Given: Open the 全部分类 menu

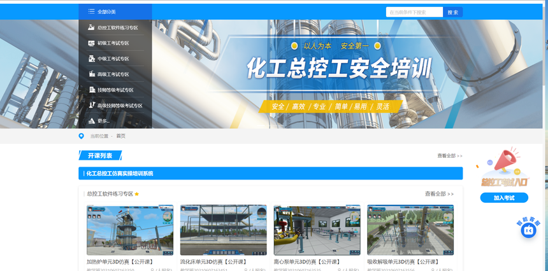Looking at the screenshot, I should coord(115,11).
